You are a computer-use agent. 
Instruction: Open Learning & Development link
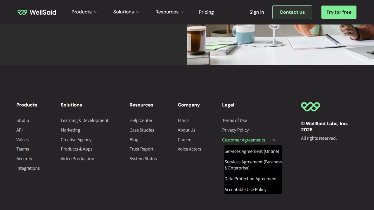(x=84, y=120)
